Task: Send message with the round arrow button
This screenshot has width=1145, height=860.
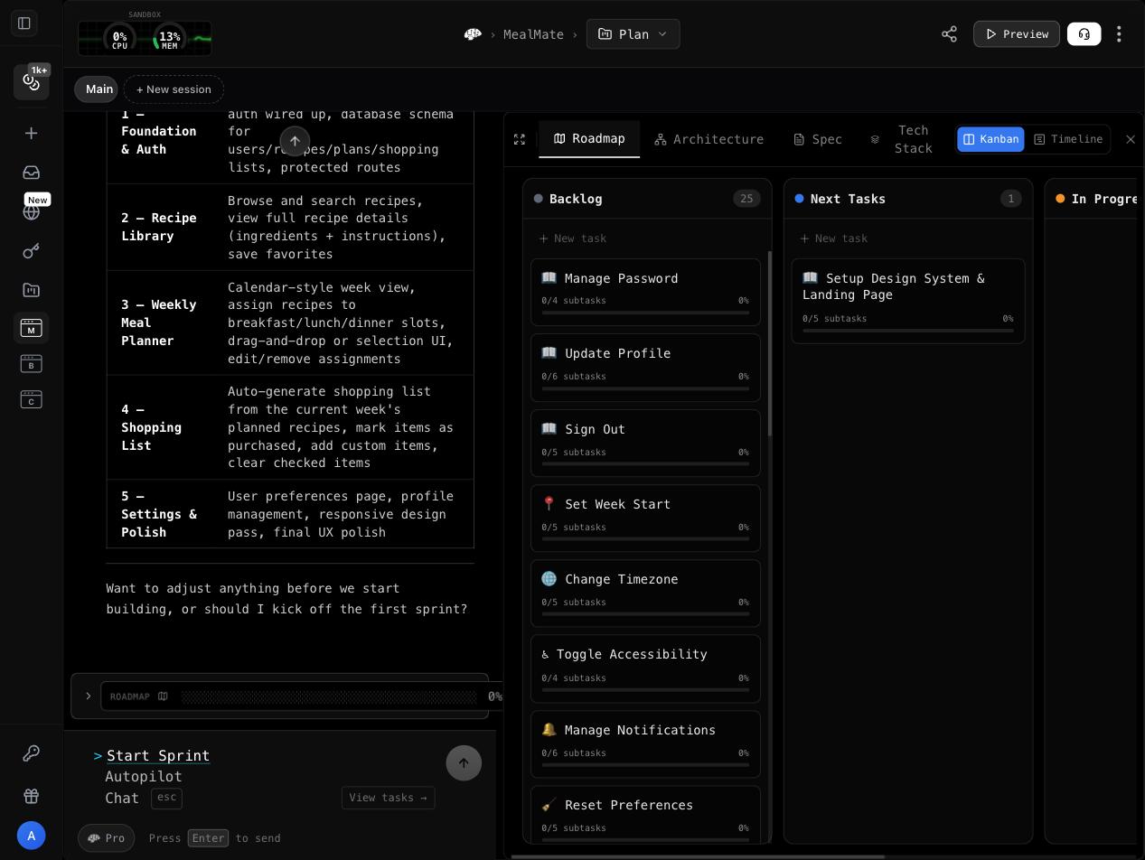Action: 464,763
